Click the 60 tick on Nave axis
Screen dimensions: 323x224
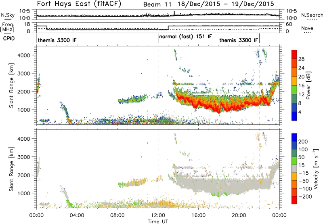(289, 24)
